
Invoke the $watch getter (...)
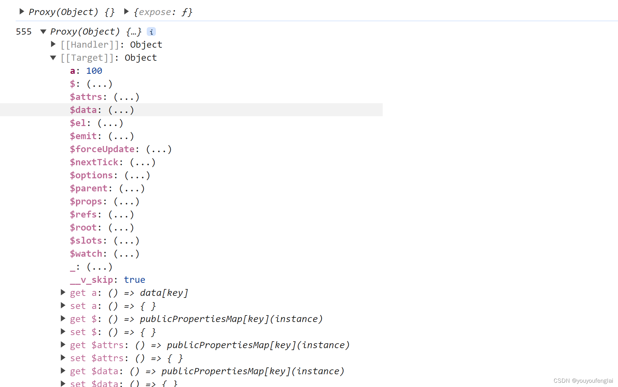coord(126,254)
